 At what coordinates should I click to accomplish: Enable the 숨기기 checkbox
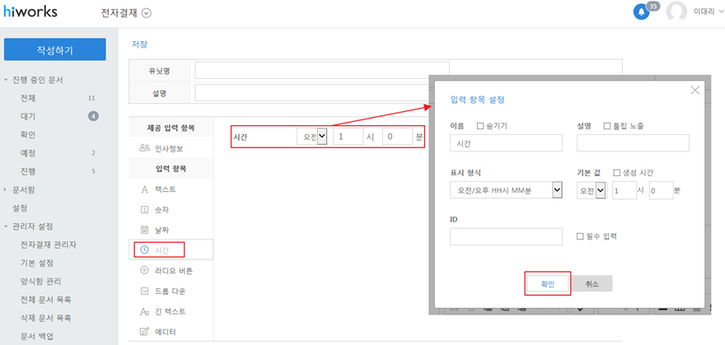click(480, 126)
